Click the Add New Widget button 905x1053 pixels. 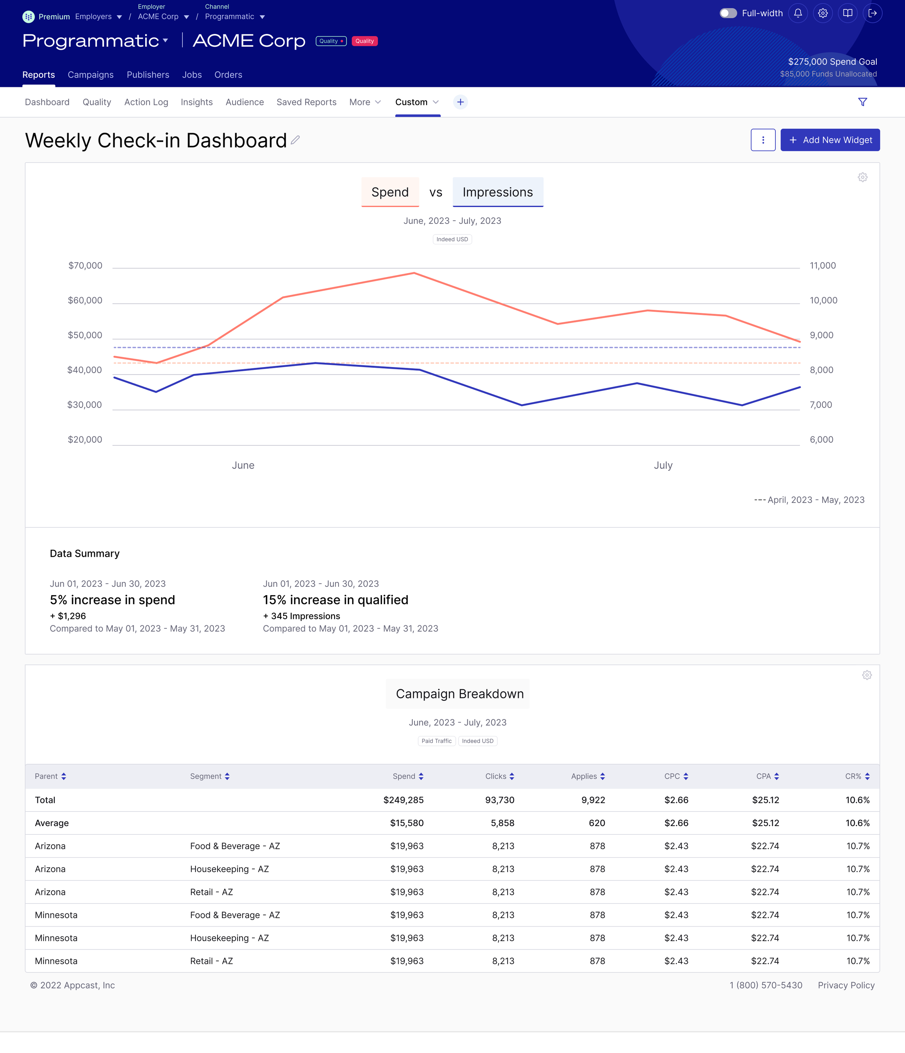click(830, 140)
